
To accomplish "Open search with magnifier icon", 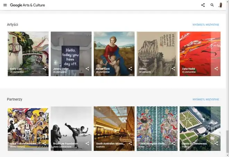I will pyautogui.click(x=212, y=5).
